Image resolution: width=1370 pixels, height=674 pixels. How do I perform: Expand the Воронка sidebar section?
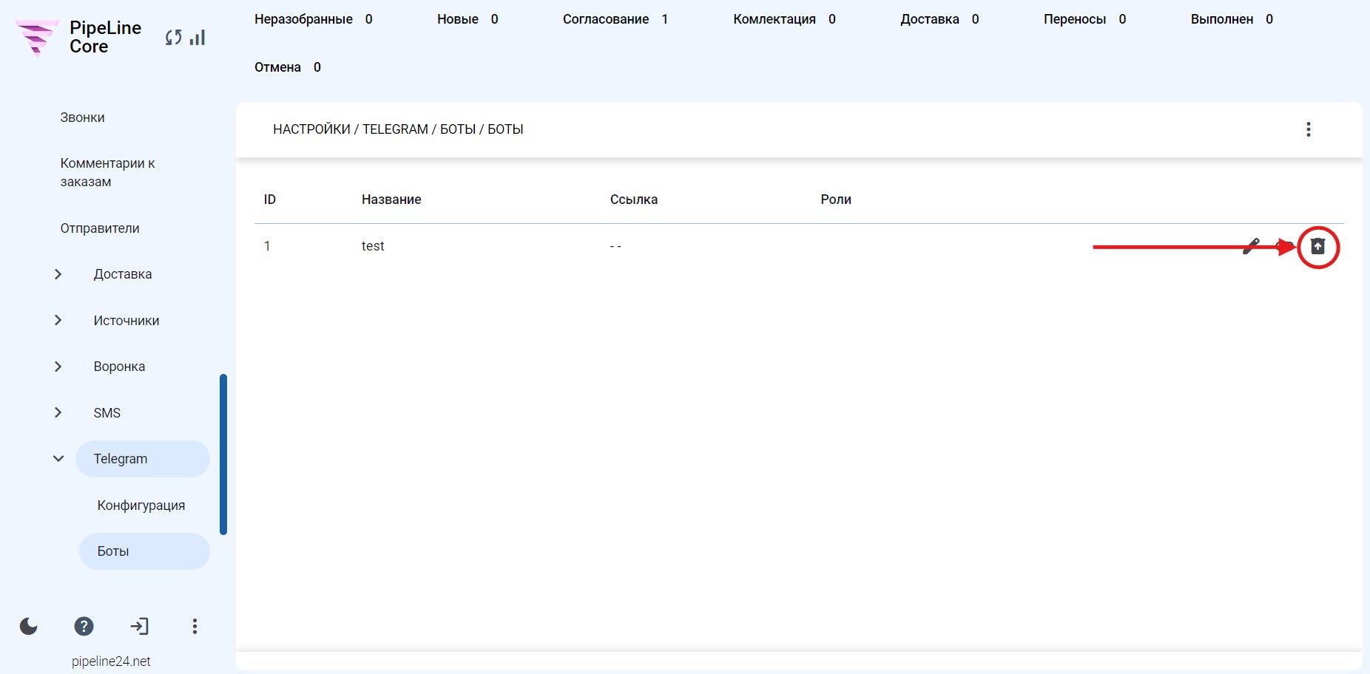point(58,367)
